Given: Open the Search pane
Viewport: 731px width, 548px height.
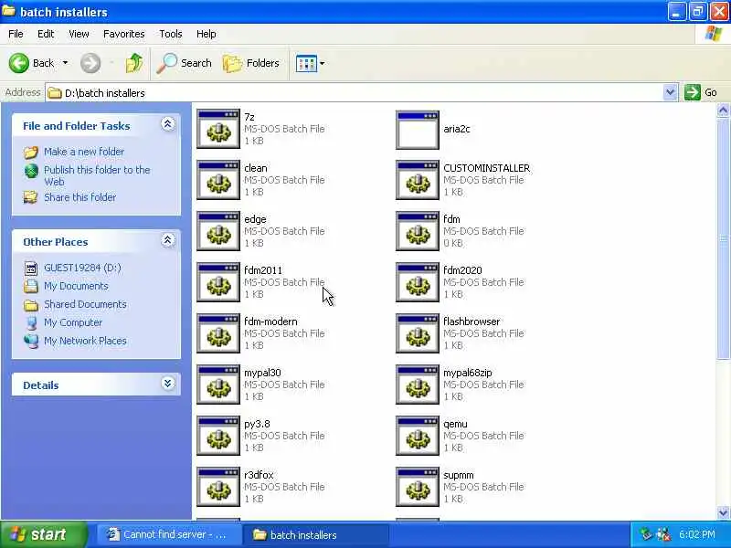Looking at the screenshot, I should point(185,63).
